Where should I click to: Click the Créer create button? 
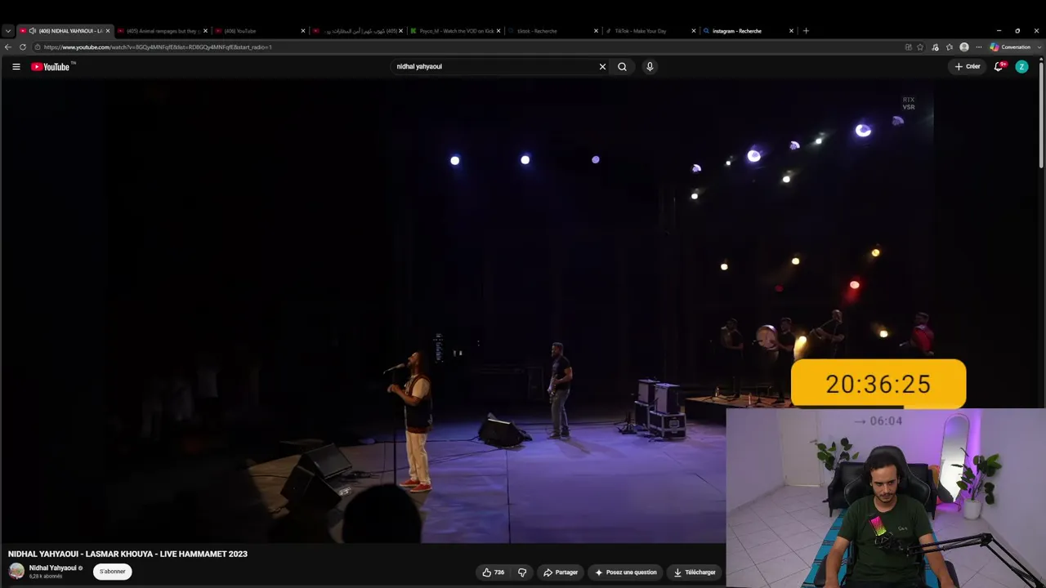(x=968, y=67)
